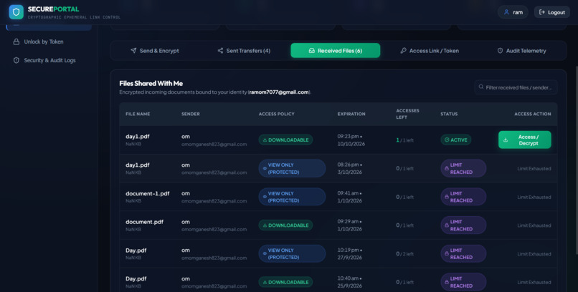Switch to the Sent Transfers (4) tab

(x=244, y=50)
